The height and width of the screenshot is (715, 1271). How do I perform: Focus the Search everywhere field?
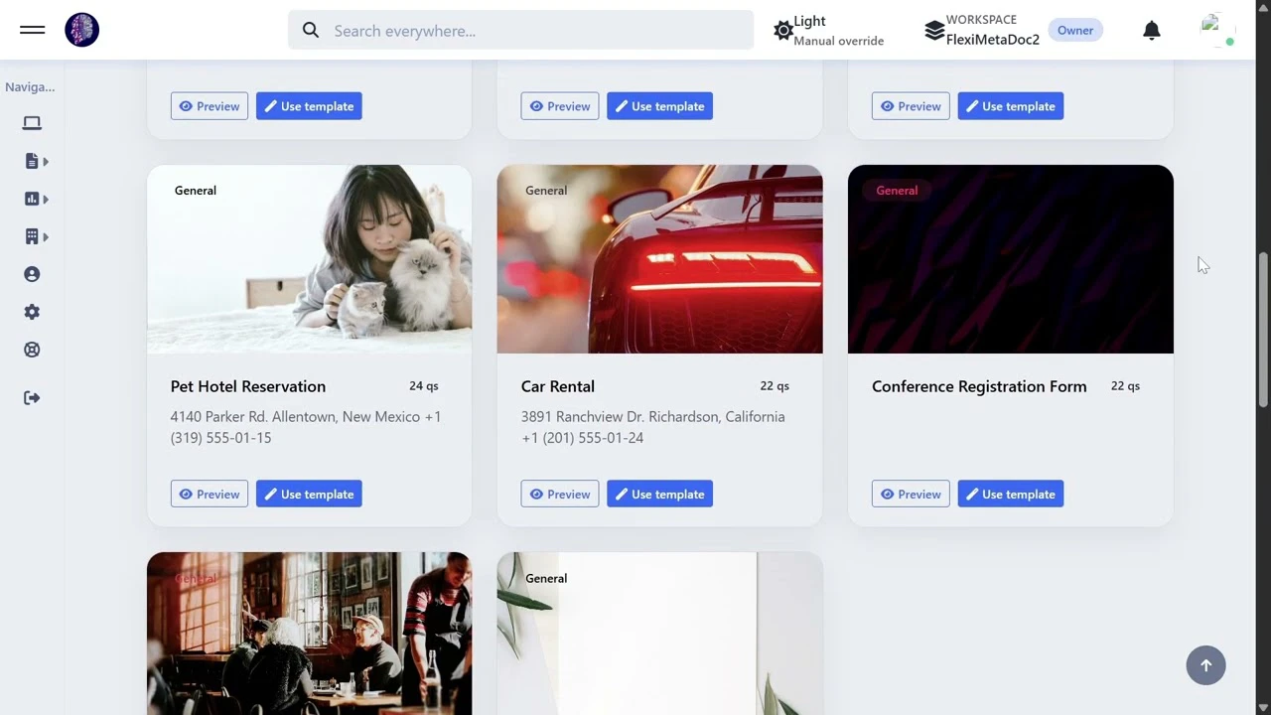point(521,31)
